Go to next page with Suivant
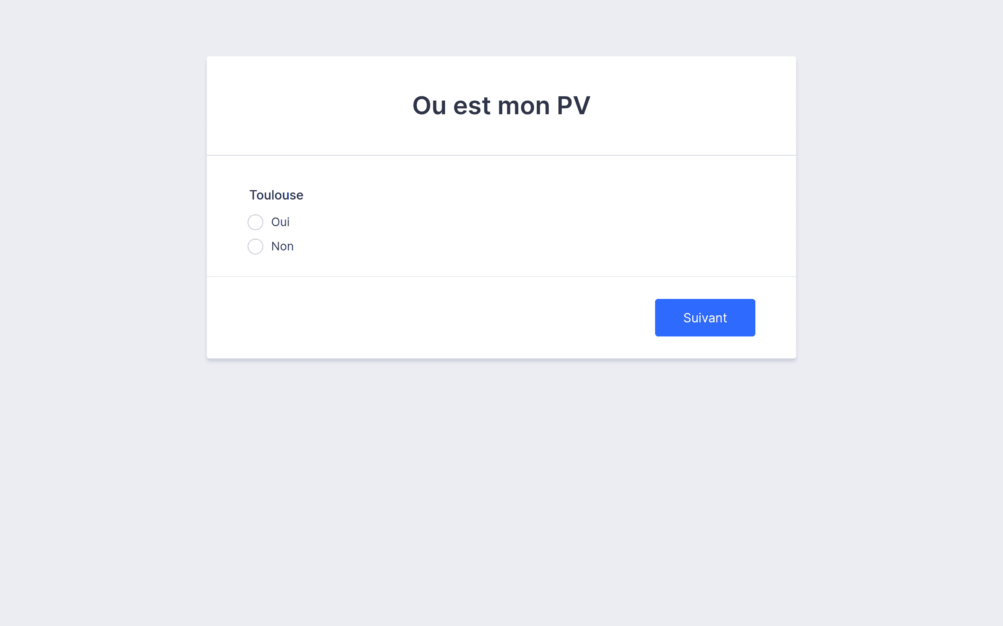The height and width of the screenshot is (626, 1003). point(704,318)
